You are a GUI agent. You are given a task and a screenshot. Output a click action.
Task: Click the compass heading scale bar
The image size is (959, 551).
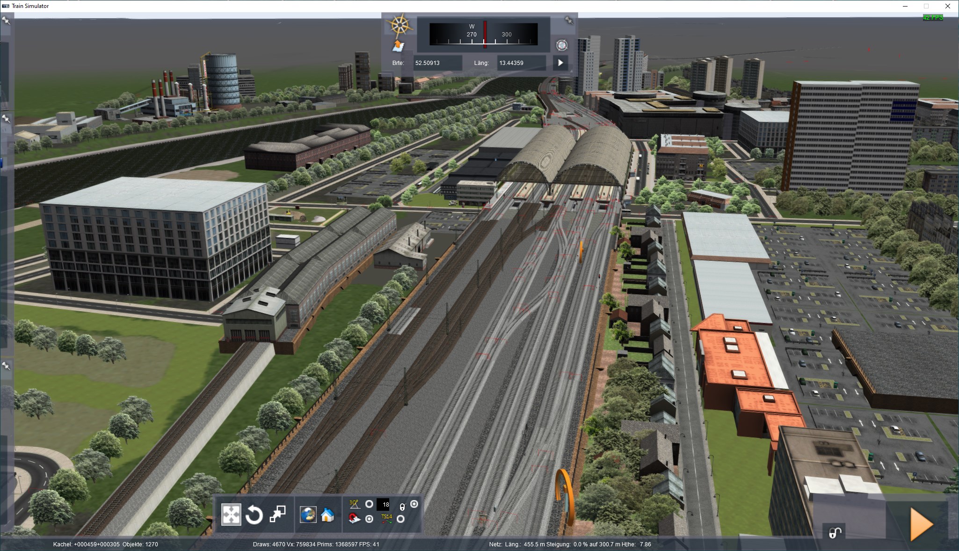click(483, 34)
